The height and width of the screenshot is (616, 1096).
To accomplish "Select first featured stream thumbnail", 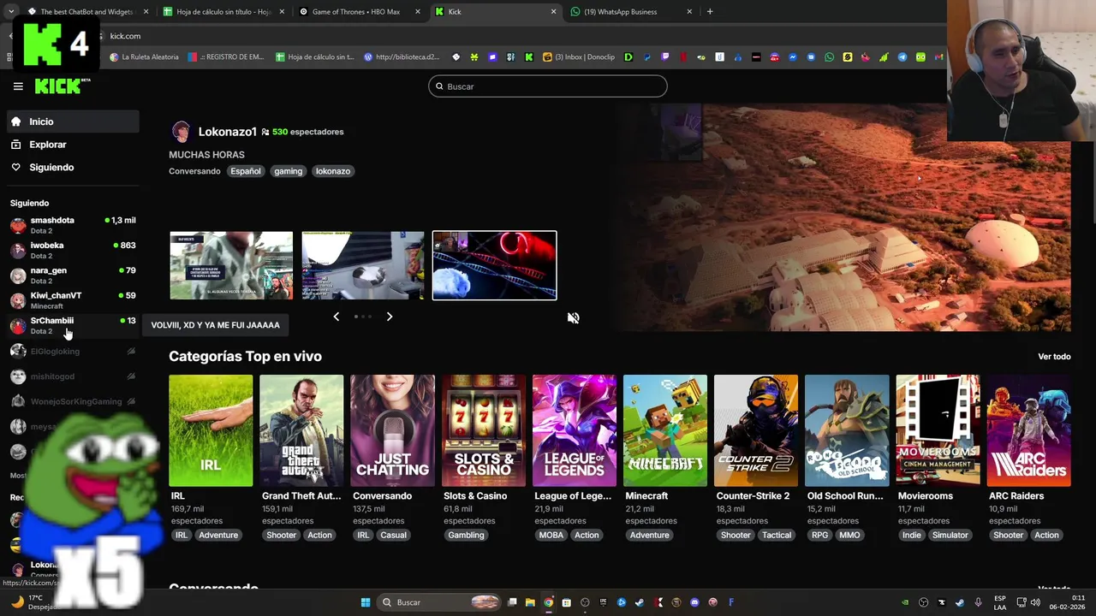I will [x=231, y=265].
